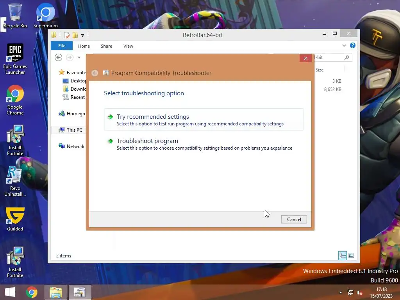
Task: Open the Recycle Bin desktop icon
Action: (15, 15)
